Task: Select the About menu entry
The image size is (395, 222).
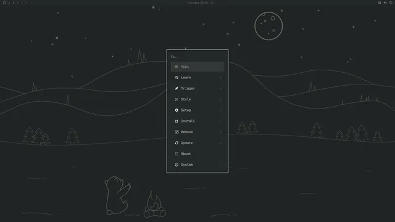Action: click(x=197, y=154)
